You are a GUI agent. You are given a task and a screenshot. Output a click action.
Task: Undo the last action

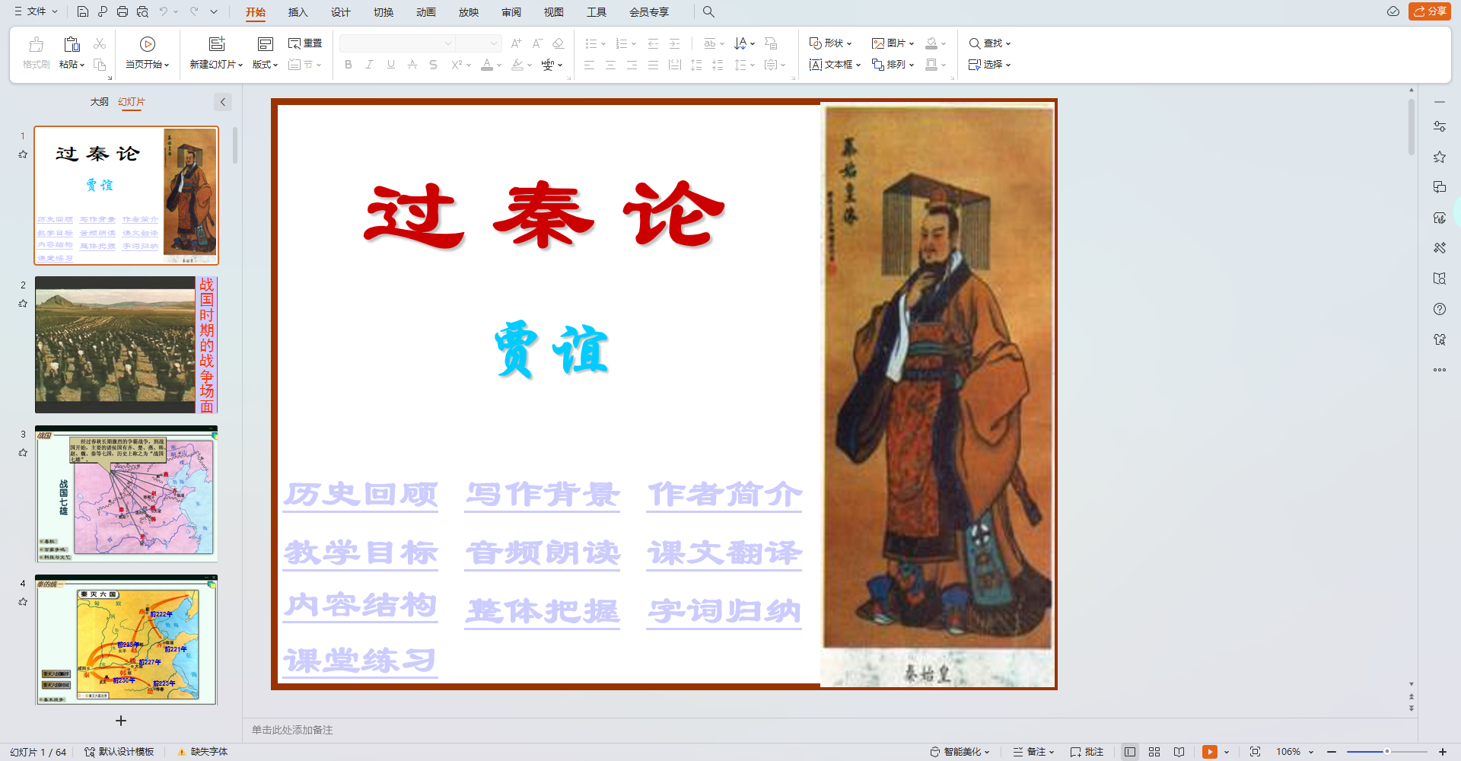click(164, 11)
